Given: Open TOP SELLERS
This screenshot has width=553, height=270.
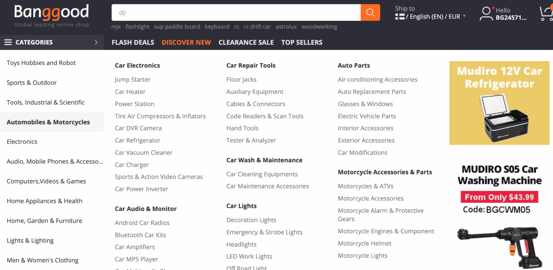Looking at the screenshot, I should coord(302,42).
